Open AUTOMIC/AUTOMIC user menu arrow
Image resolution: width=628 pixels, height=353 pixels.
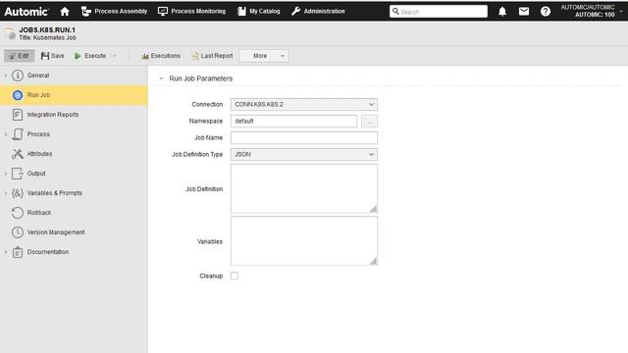(621, 11)
